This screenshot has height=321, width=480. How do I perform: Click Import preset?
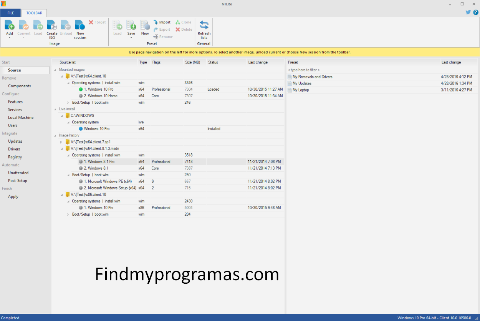point(162,22)
